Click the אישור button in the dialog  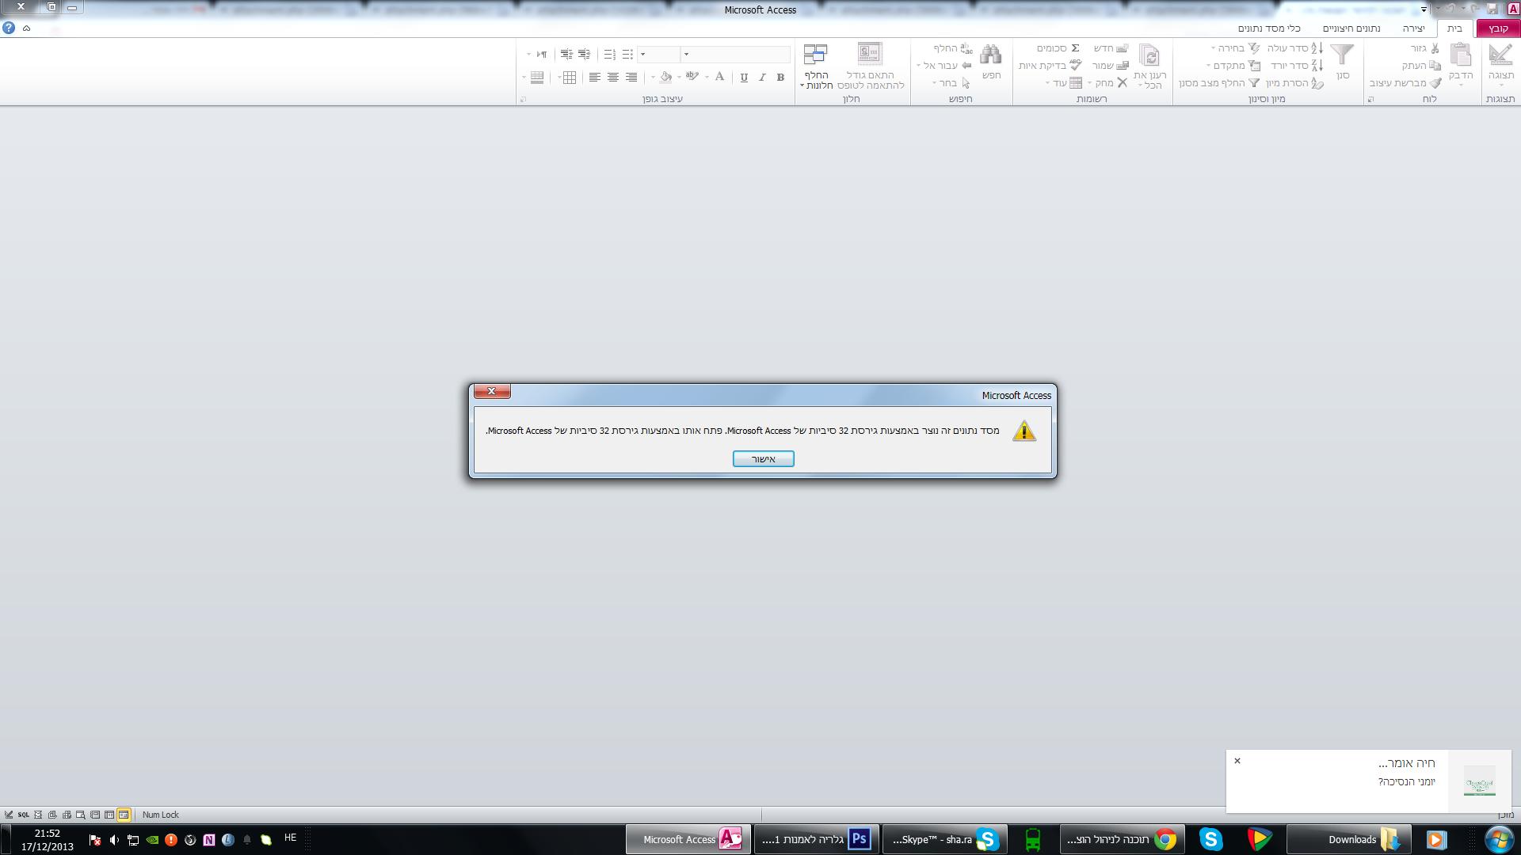coord(763,459)
